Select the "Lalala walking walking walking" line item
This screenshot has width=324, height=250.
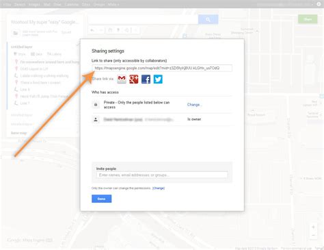[44, 76]
